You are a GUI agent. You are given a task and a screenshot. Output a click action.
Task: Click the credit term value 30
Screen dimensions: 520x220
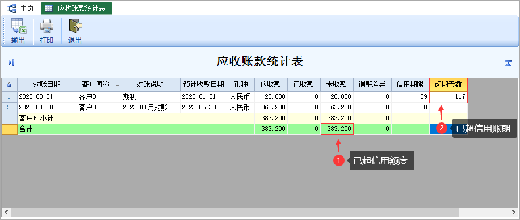(x=410, y=108)
